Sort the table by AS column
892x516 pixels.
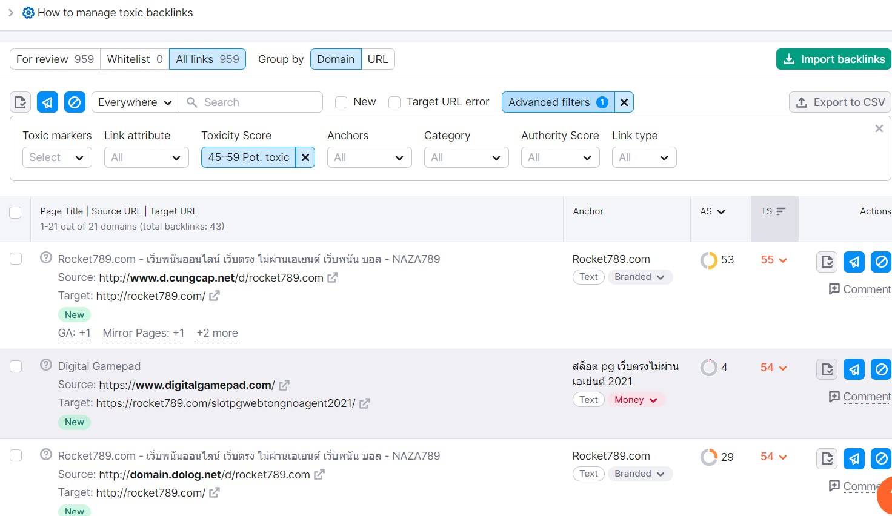[713, 211]
